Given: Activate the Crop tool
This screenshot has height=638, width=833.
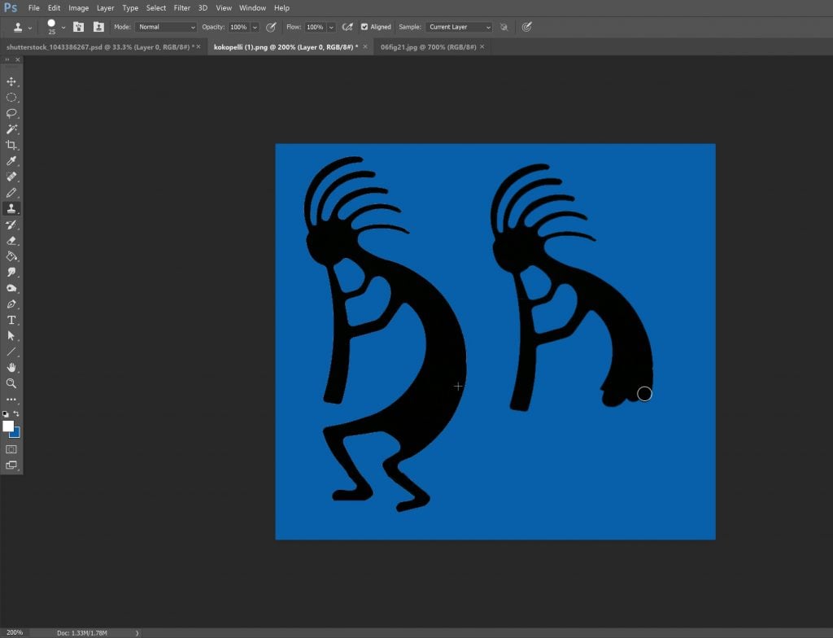Looking at the screenshot, I should (11, 145).
